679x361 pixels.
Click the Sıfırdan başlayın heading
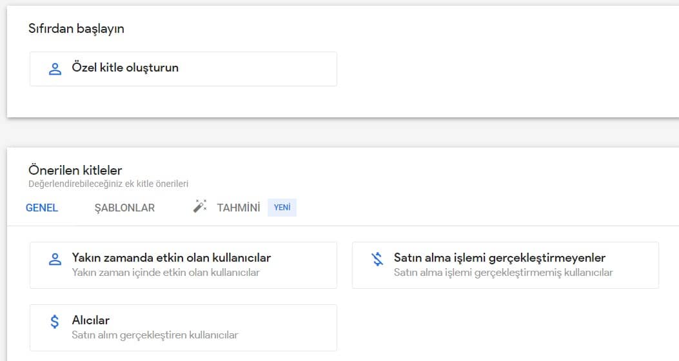click(76, 28)
